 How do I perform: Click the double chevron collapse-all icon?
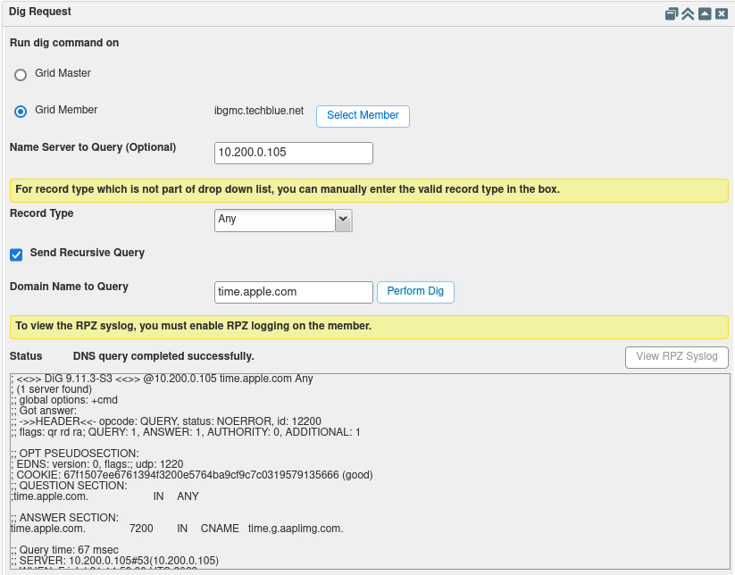687,13
